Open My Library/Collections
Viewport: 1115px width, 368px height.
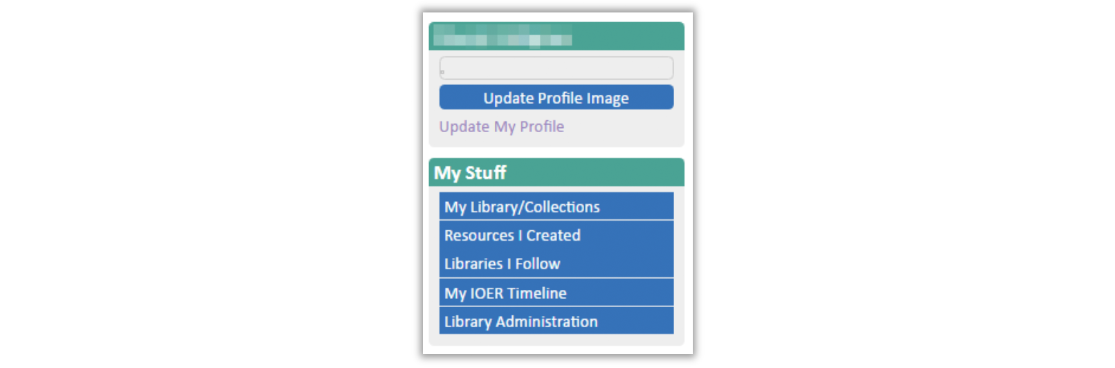(556, 206)
